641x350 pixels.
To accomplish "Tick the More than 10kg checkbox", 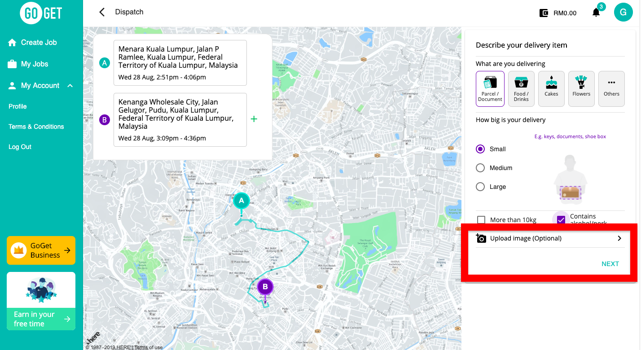I will pyautogui.click(x=481, y=220).
